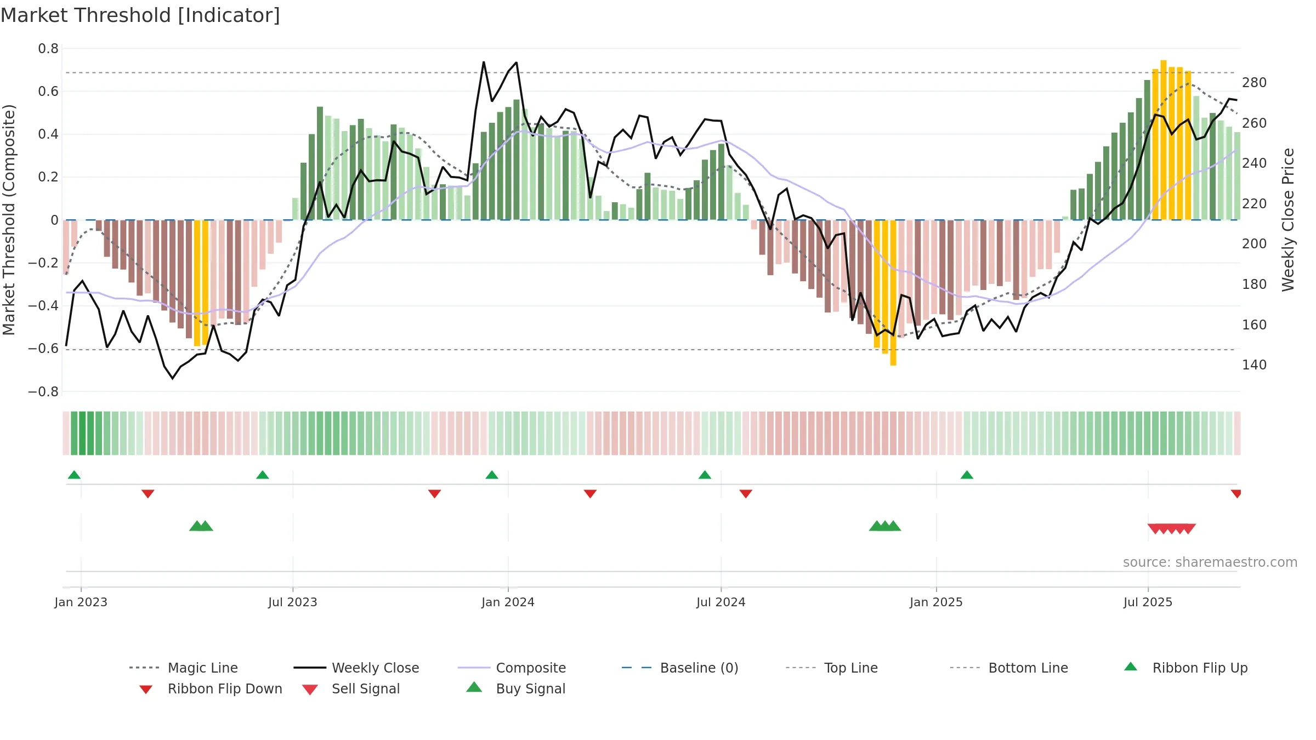This screenshot has width=1316, height=740.
Task: Hide Sell Signal markers via legend
Action: [x=351, y=688]
